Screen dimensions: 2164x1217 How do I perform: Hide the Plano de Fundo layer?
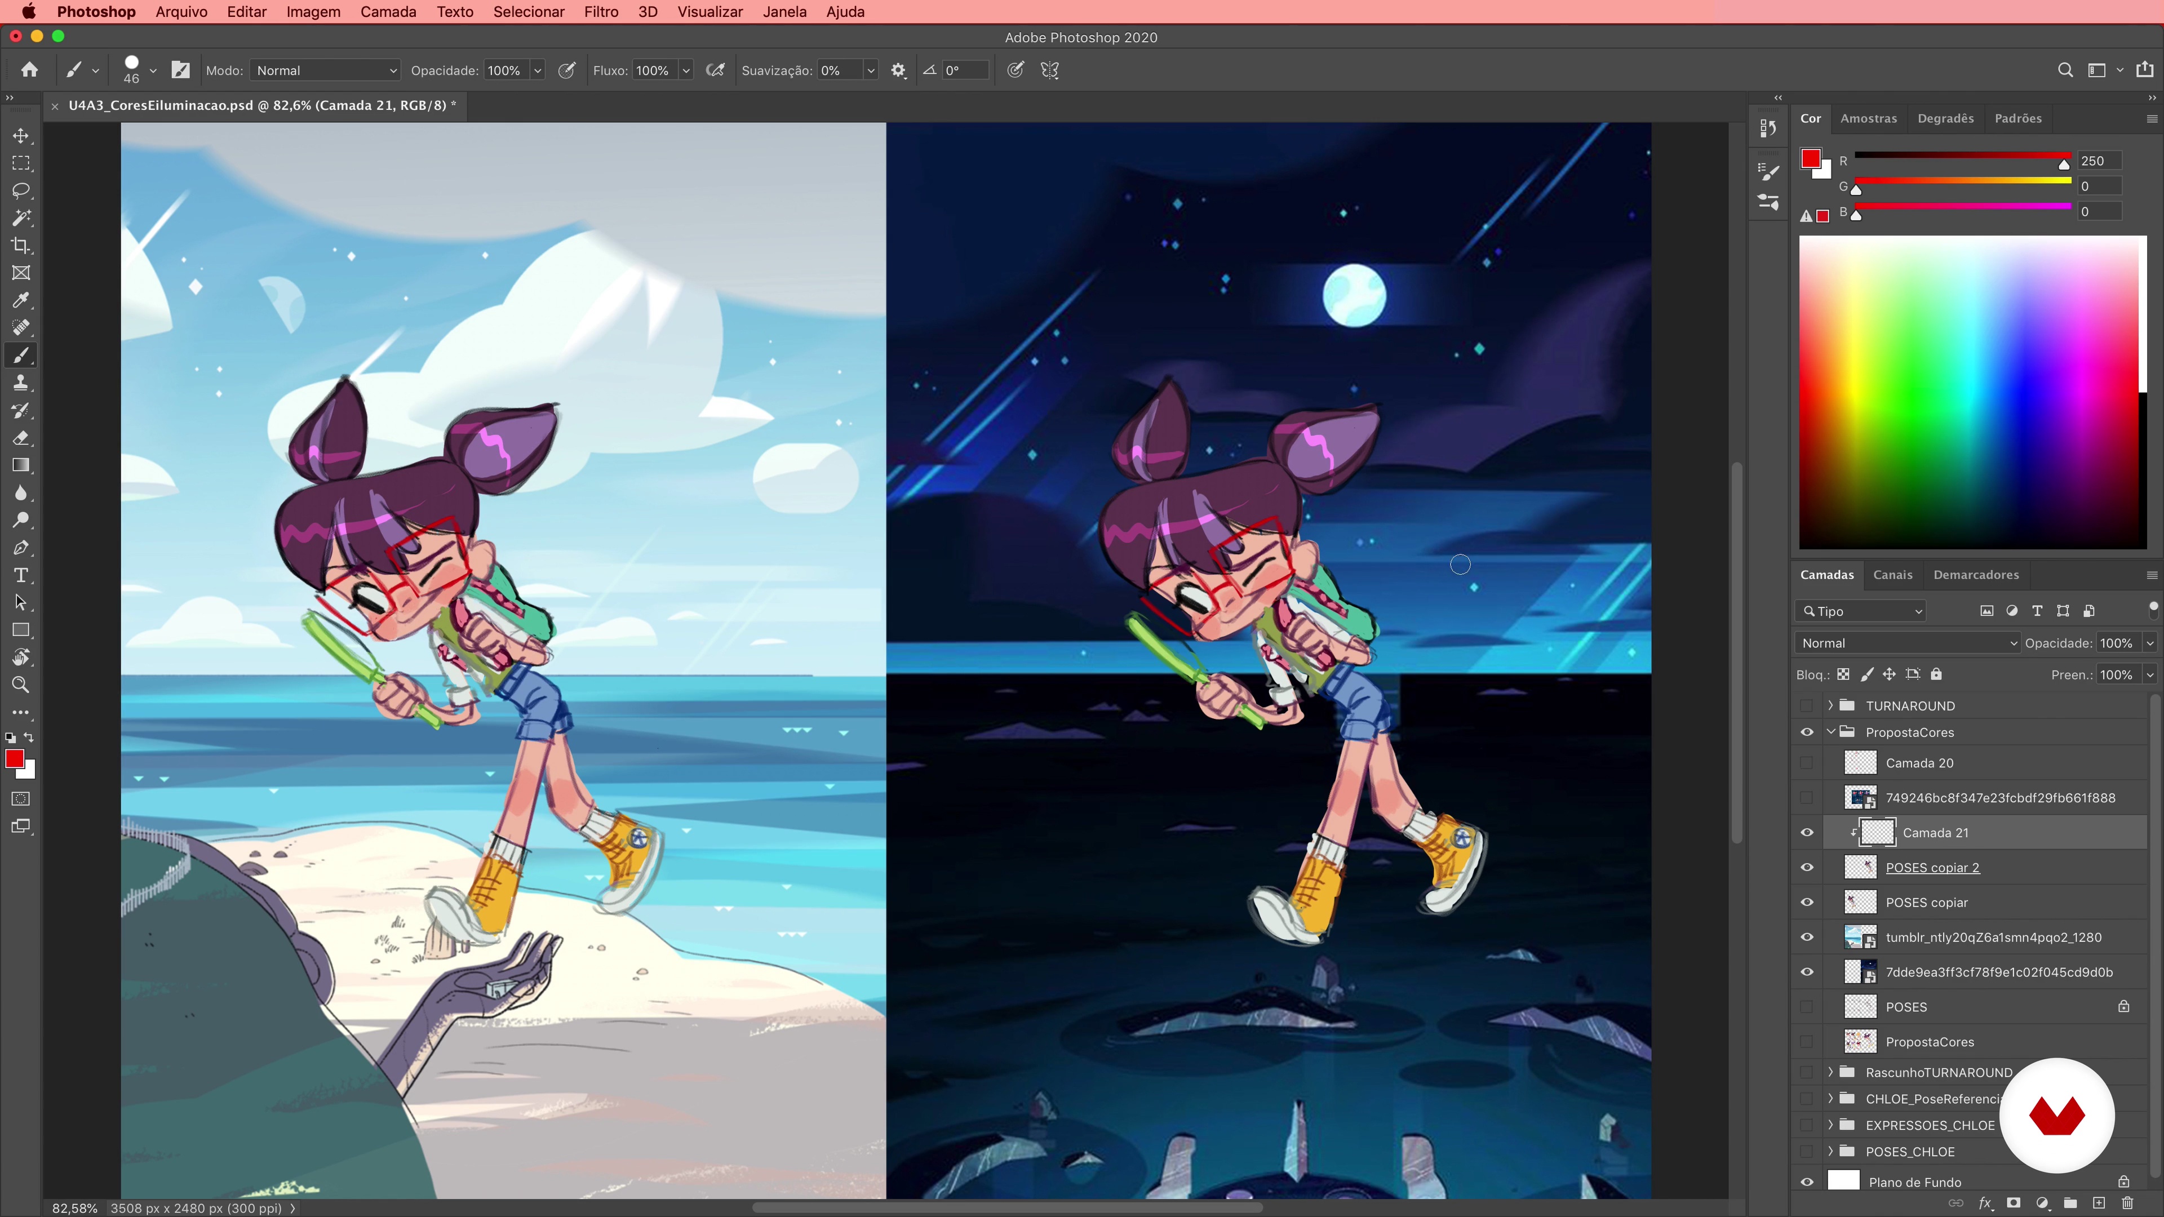(1807, 1182)
